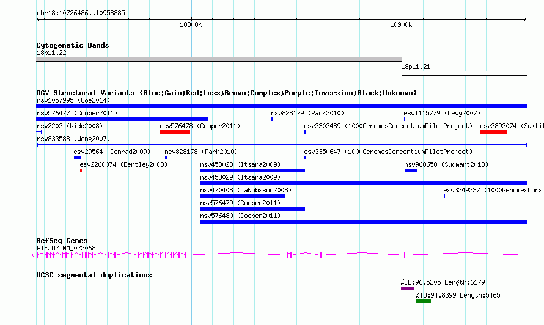
Task: Select the red loss bar under nsv576478
Action: (x=175, y=132)
